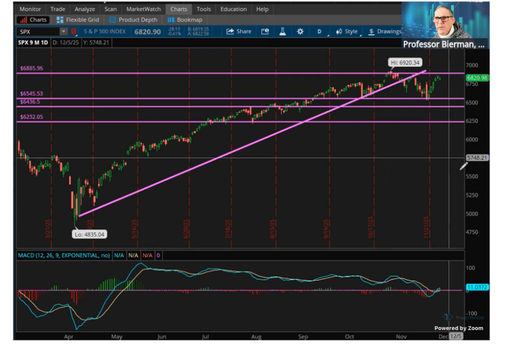Open the Drawings menu

point(385,32)
